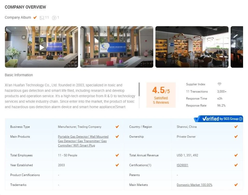
Task: Click the '≤3h' response time value
Action: 220,98
